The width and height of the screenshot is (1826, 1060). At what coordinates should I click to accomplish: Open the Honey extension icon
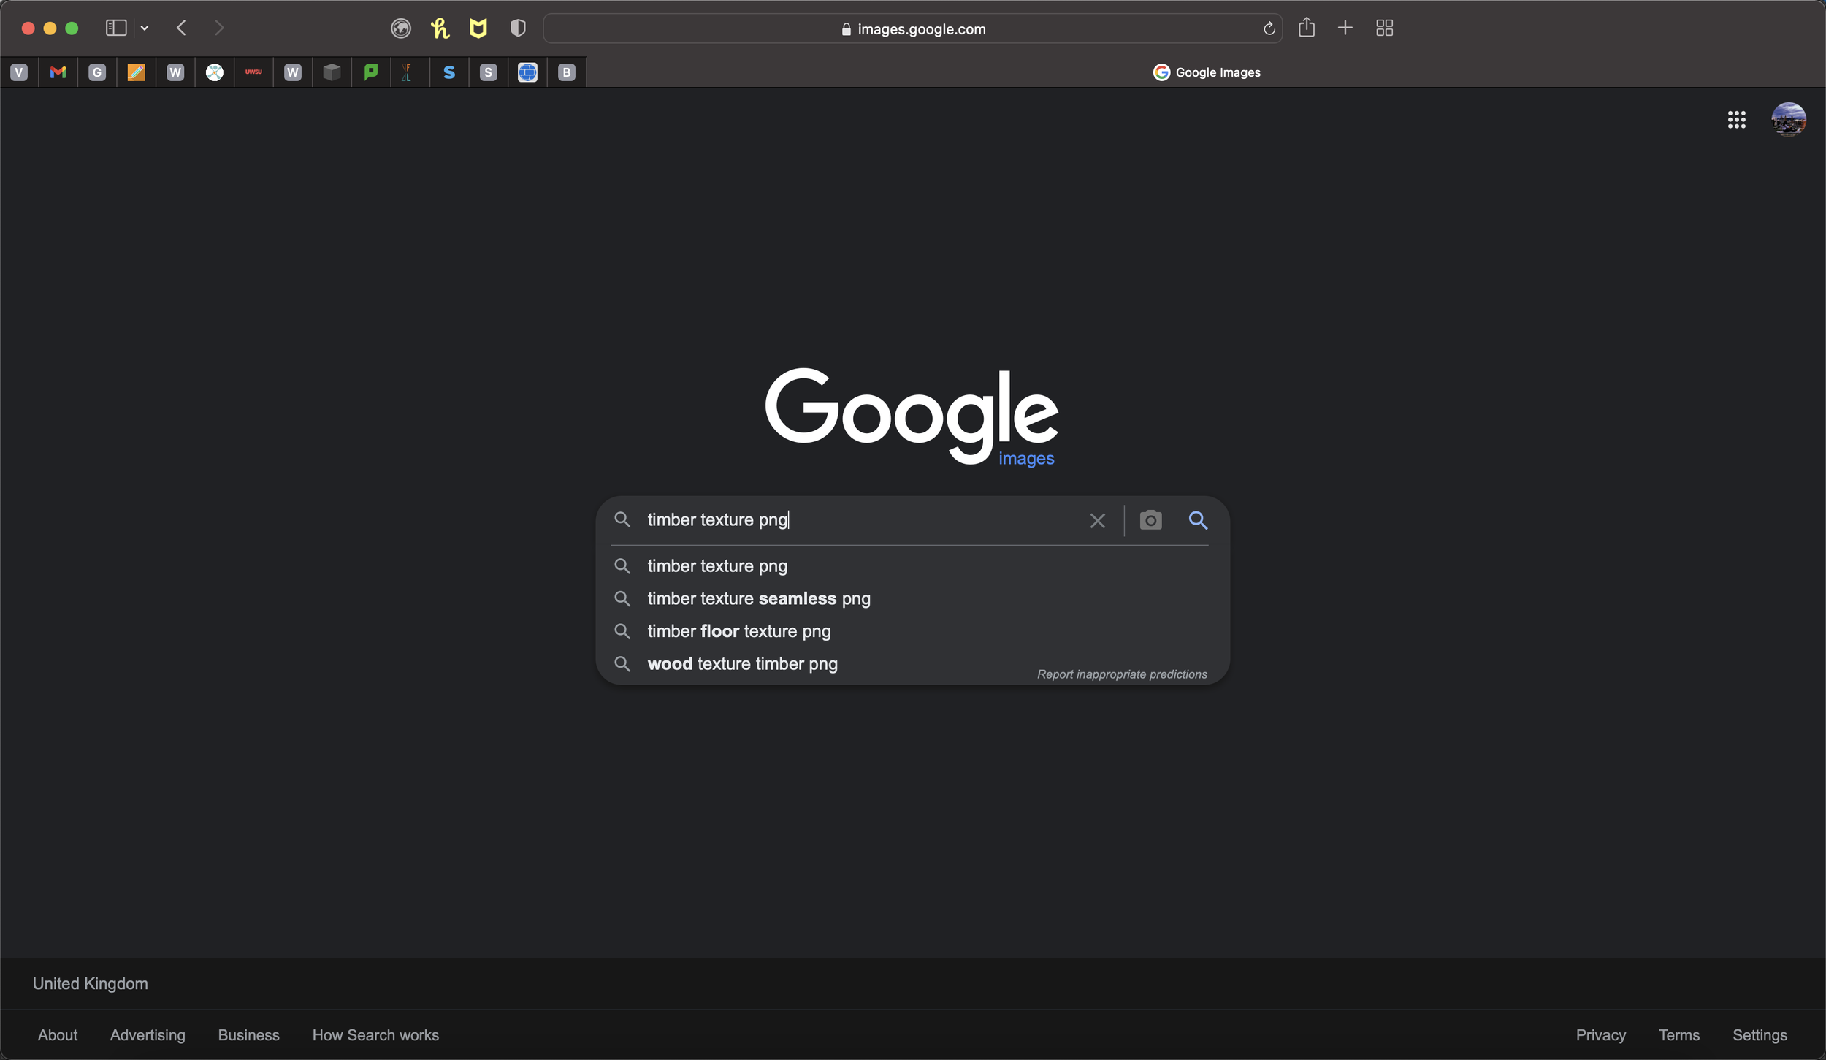[x=440, y=28]
